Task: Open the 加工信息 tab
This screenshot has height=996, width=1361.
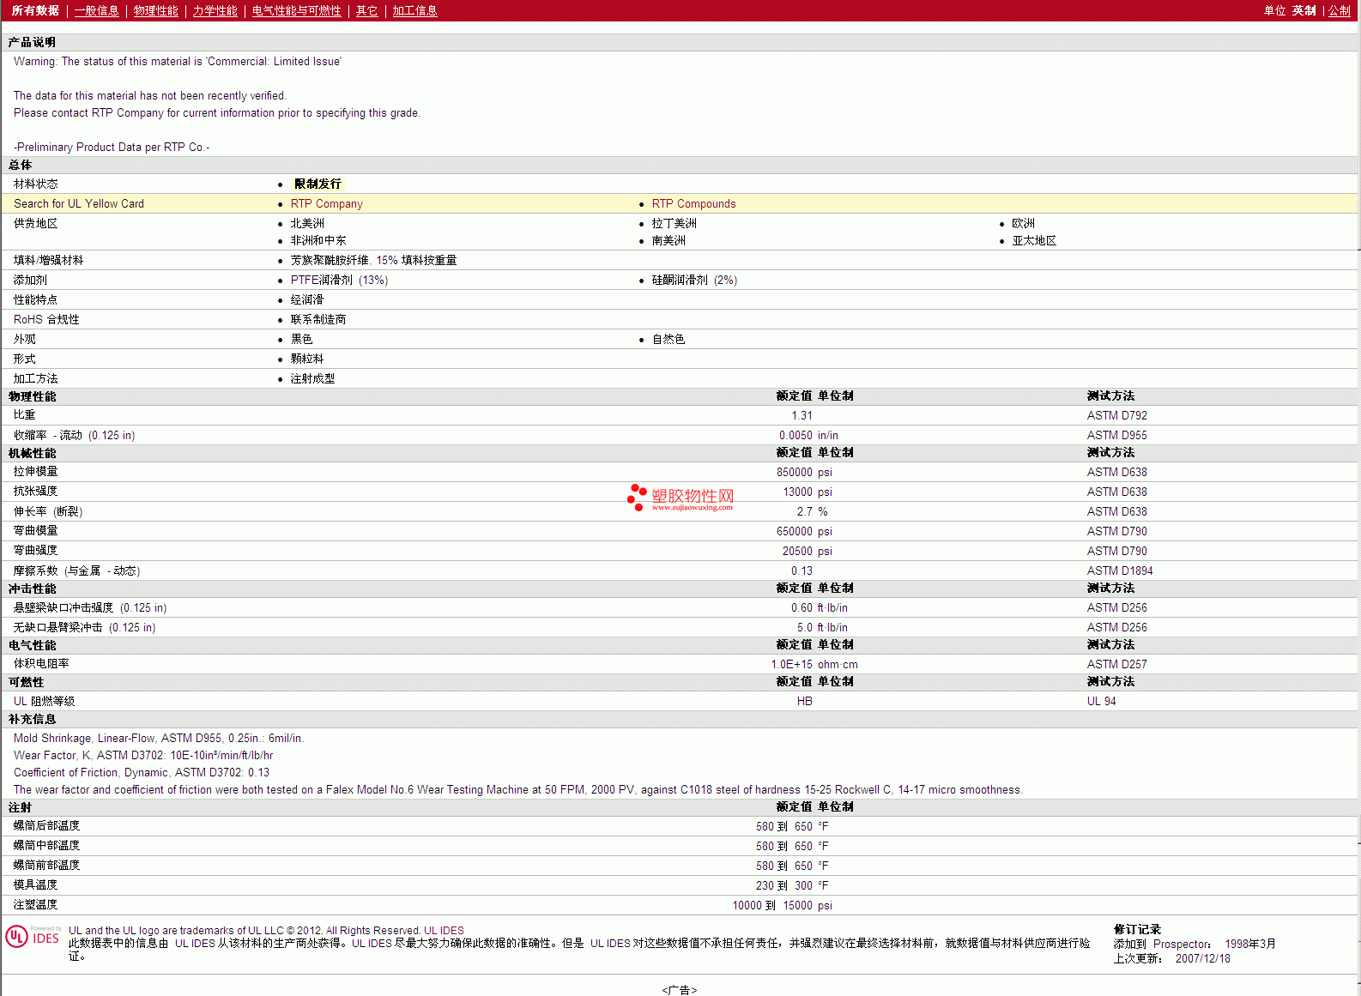Action: pos(414,10)
